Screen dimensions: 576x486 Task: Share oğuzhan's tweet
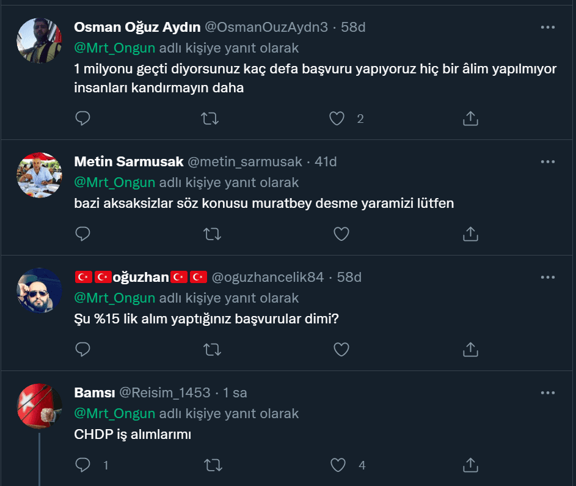click(470, 349)
